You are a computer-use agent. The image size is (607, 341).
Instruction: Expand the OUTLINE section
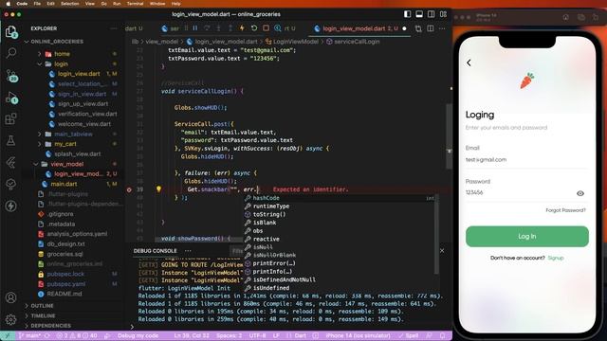[x=42, y=305]
